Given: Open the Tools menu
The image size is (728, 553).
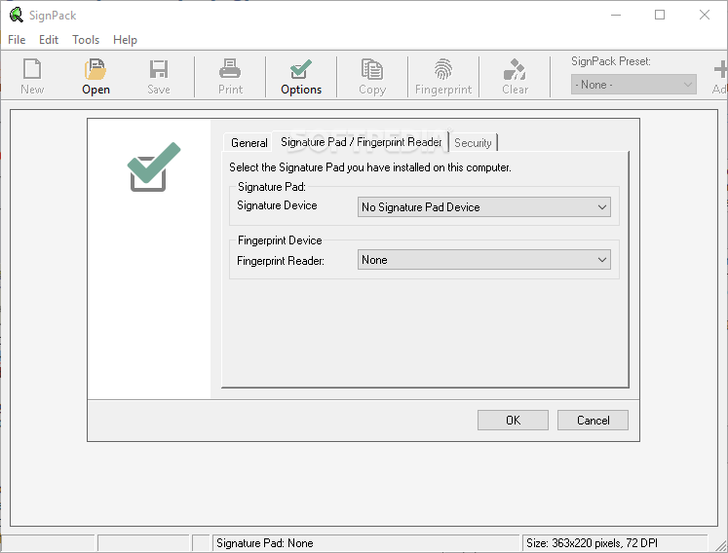Looking at the screenshot, I should pos(86,40).
